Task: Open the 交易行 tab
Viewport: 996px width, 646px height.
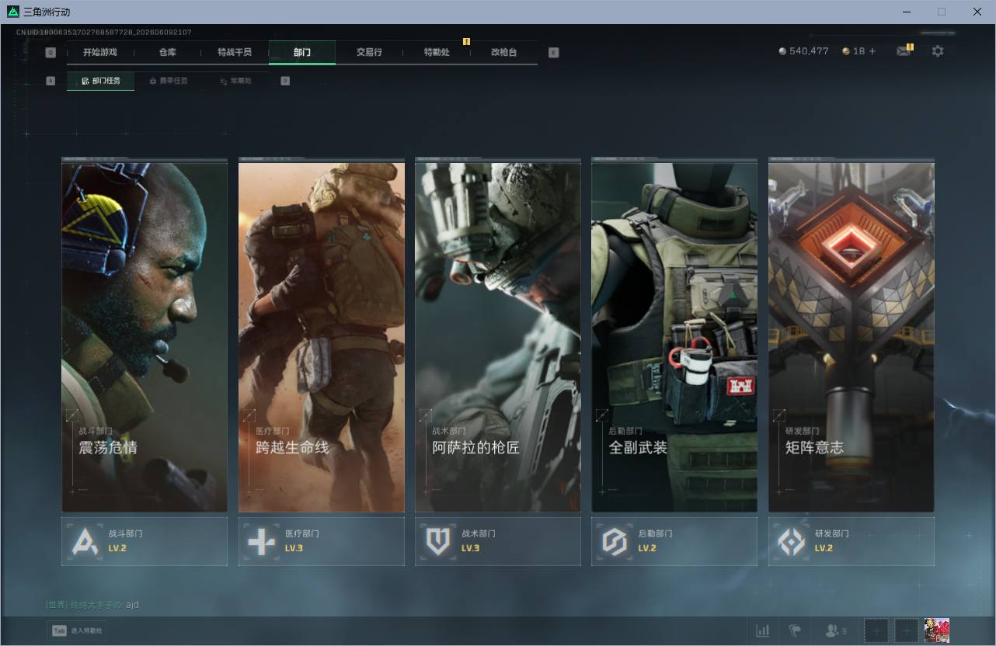Action: (369, 52)
